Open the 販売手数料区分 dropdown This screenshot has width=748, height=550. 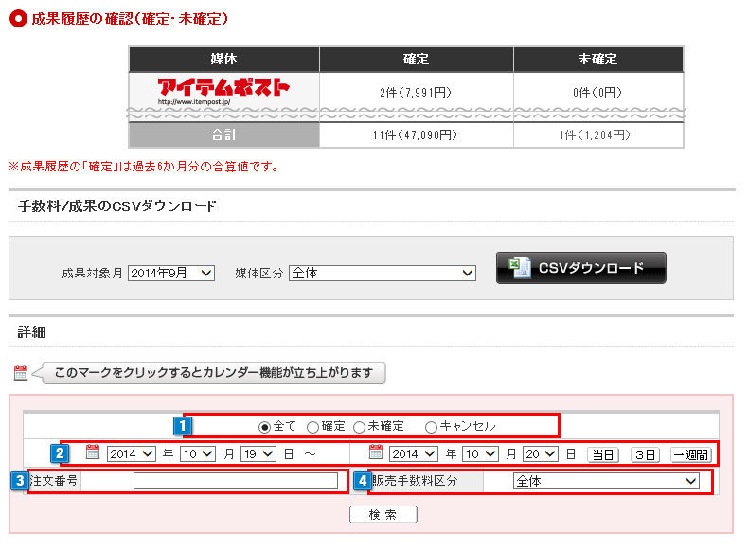tap(606, 481)
